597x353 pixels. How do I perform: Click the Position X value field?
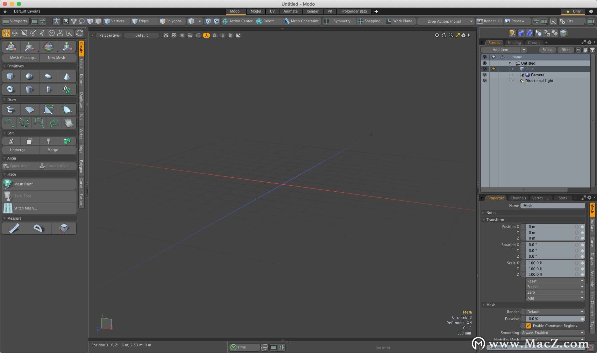point(553,227)
